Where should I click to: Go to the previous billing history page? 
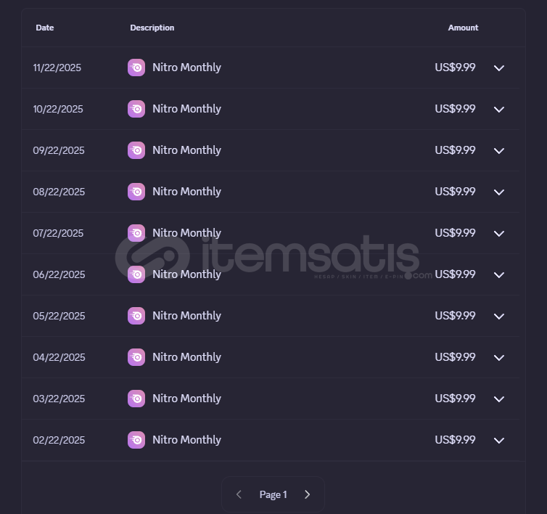239,494
